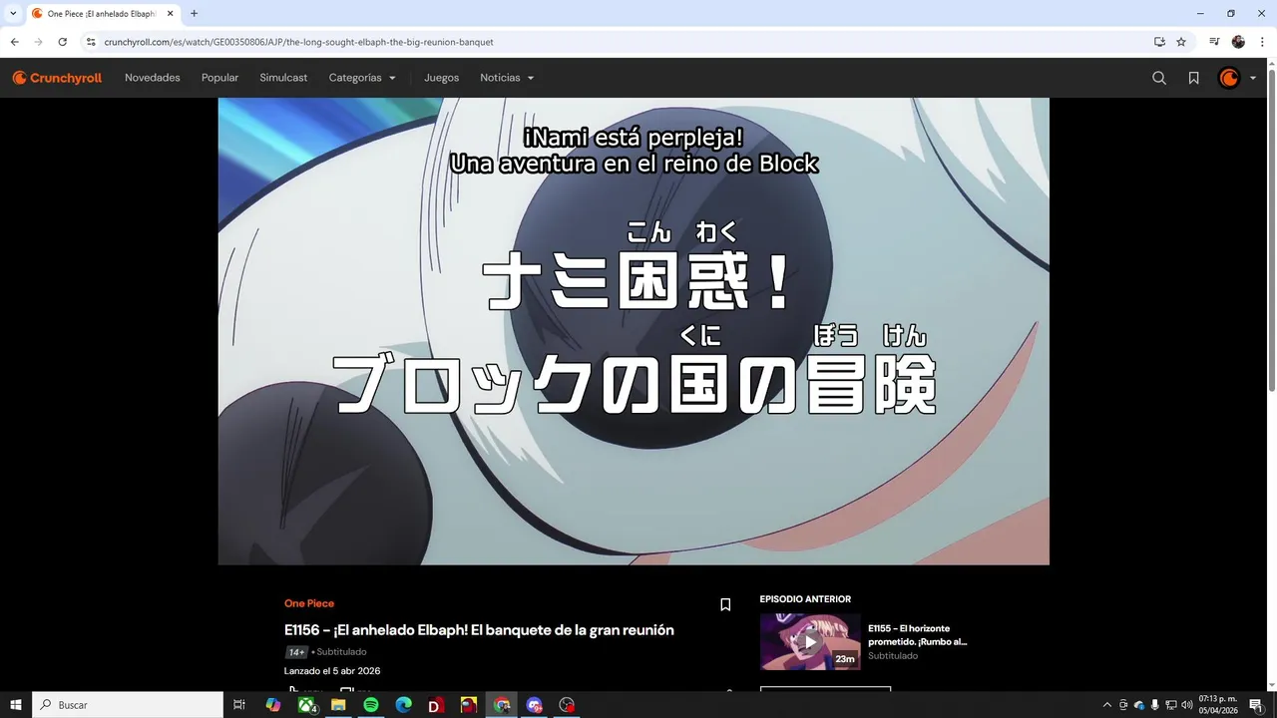Click the 14+ rating badge
Viewport: 1277px width, 718px height.
point(296,652)
